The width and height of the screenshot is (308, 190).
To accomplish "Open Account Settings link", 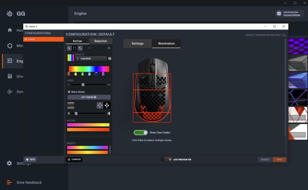I will pyautogui.click(x=292, y=15).
